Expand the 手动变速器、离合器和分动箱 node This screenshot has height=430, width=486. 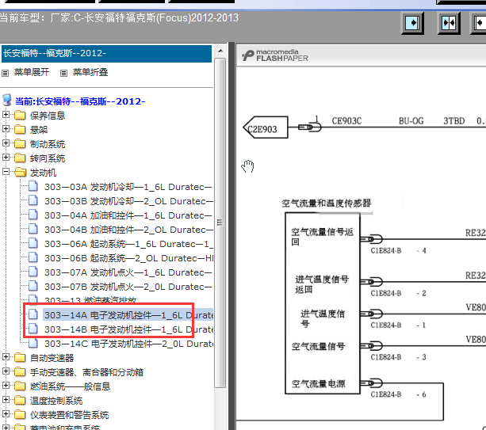coord(6,371)
